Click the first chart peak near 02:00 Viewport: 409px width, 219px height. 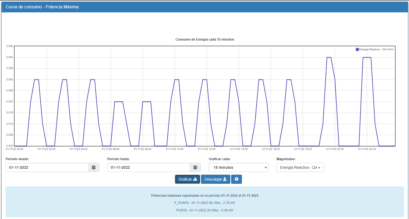tap(37, 80)
